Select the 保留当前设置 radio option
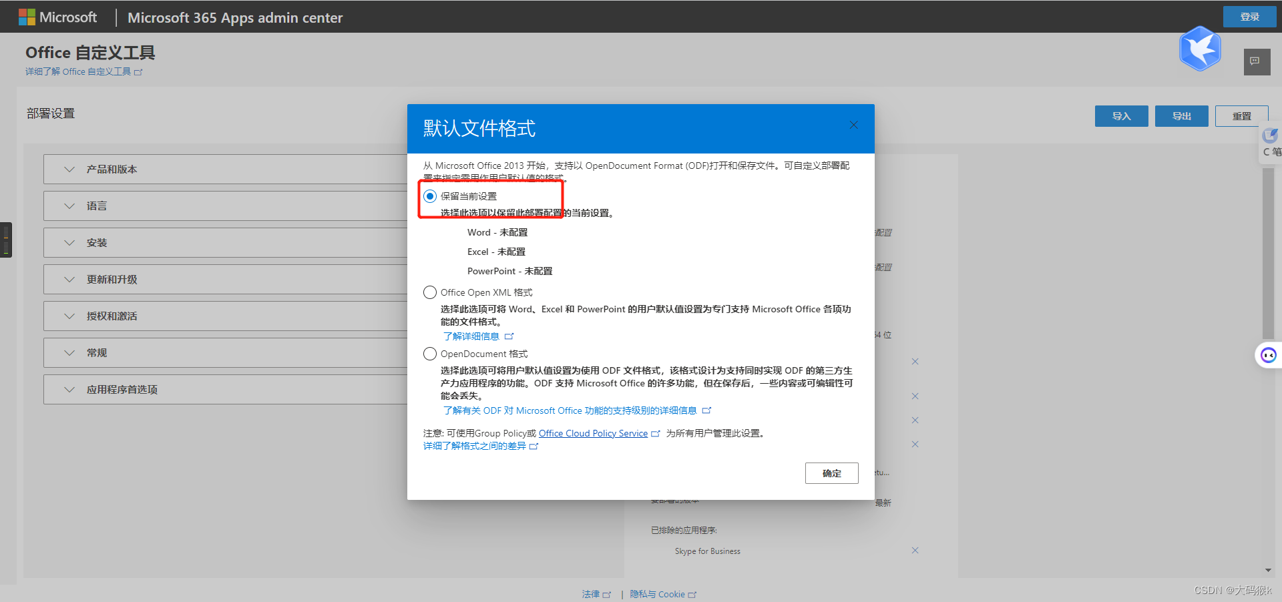The height and width of the screenshot is (602, 1282). [430, 196]
